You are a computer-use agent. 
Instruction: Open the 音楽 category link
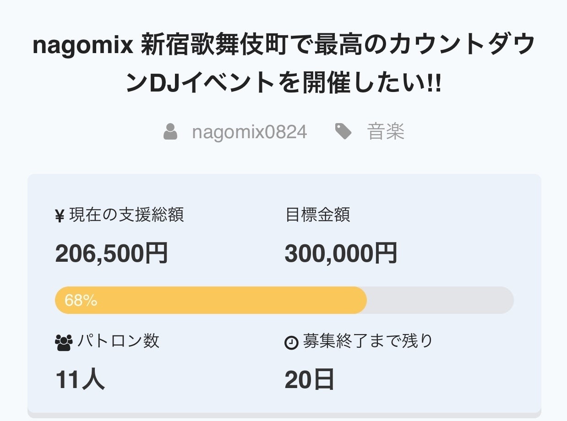(386, 132)
